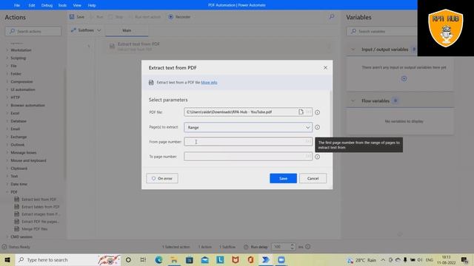474x266 pixels.
Task: Open Task View in the taskbar
Action: click(x=143, y=259)
